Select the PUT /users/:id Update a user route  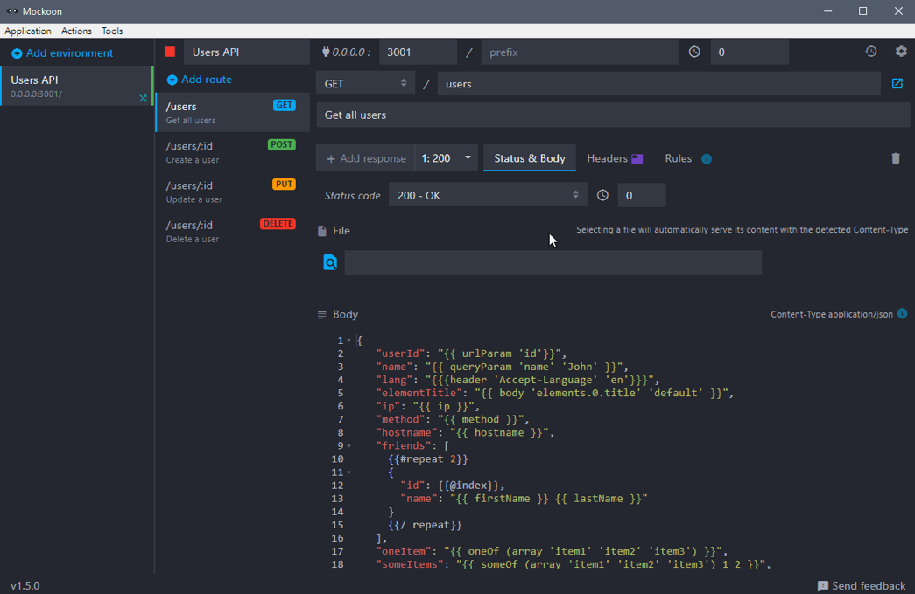232,192
